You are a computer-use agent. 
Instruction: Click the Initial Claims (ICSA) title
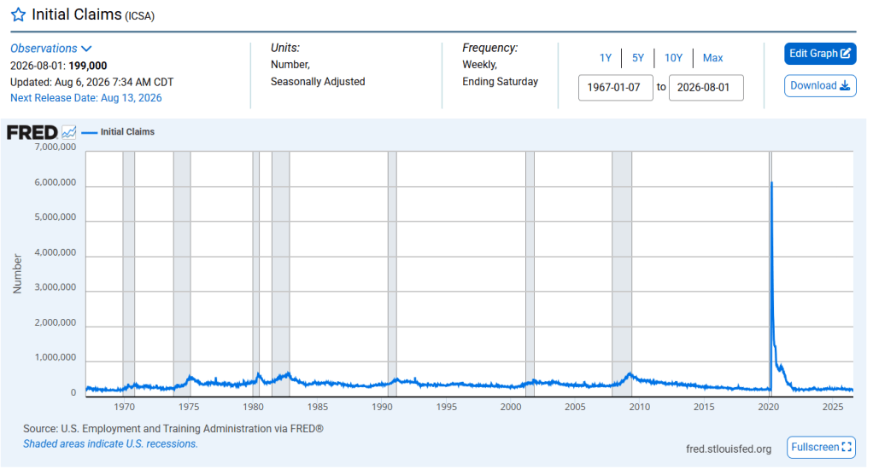[x=93, y=14]
